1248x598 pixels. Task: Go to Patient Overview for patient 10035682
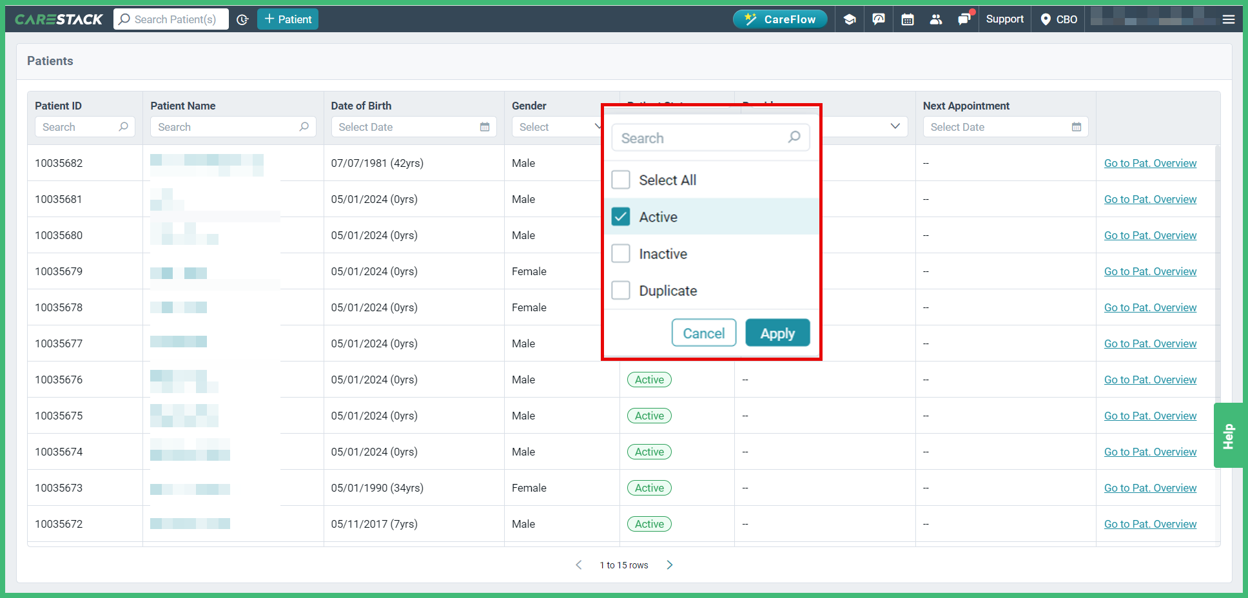(x=1150, y=162)
